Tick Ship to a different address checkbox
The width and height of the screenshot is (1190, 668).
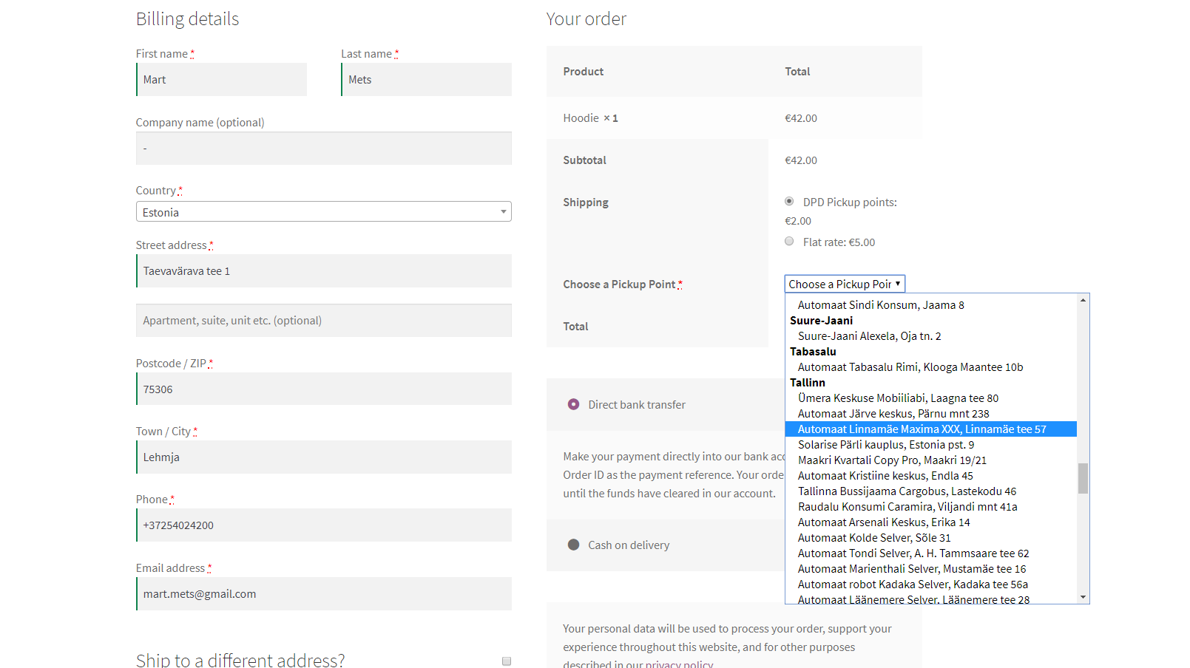(x=507, y=661)
